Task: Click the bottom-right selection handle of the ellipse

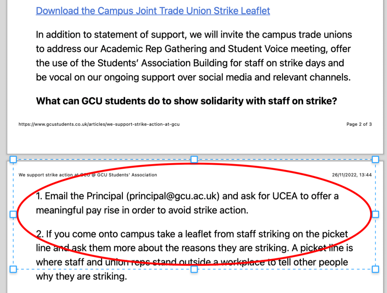Action: [x=375, y=269]
